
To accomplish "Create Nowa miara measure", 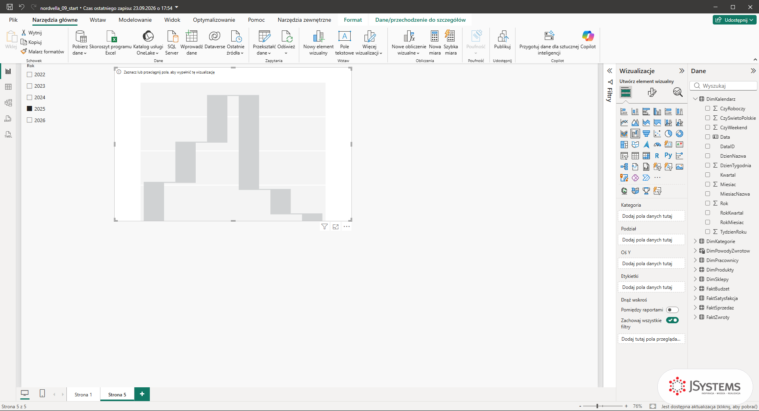I will coord(435,43).
